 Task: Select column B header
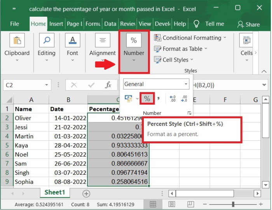(x=68, y=100)
